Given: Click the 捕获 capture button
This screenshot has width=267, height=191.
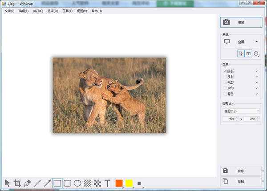Looking at the screenshot, I should click(x=241, y=22).
